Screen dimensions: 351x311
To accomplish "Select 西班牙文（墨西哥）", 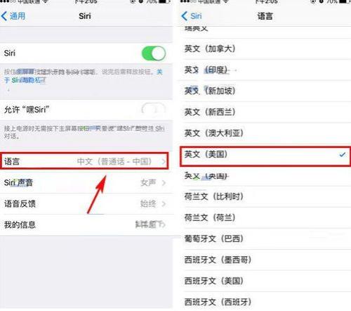I will pyautogui.click(x=265, y=260).
